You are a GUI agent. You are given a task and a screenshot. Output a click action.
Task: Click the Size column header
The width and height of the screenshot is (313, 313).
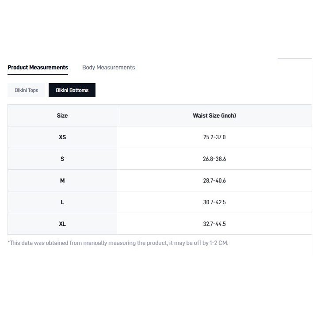pyautogui.click(x=62, y=115)
